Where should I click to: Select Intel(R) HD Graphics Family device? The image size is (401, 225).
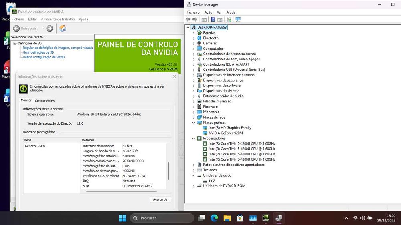click(230, 128)
